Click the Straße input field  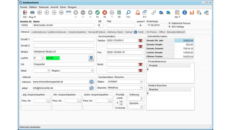tap(63, 52)
